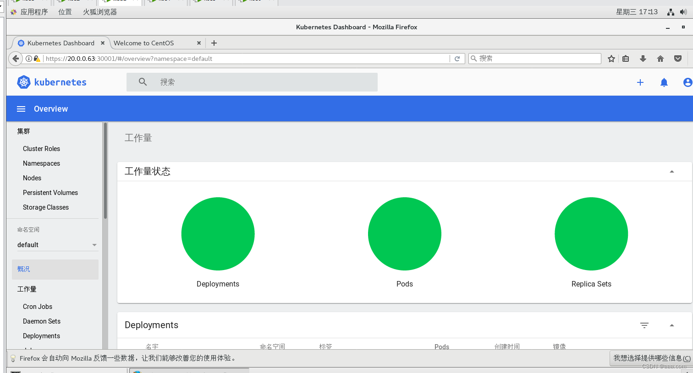Click the 镜像 column header
Screen dimensions: 693x373
559,346
